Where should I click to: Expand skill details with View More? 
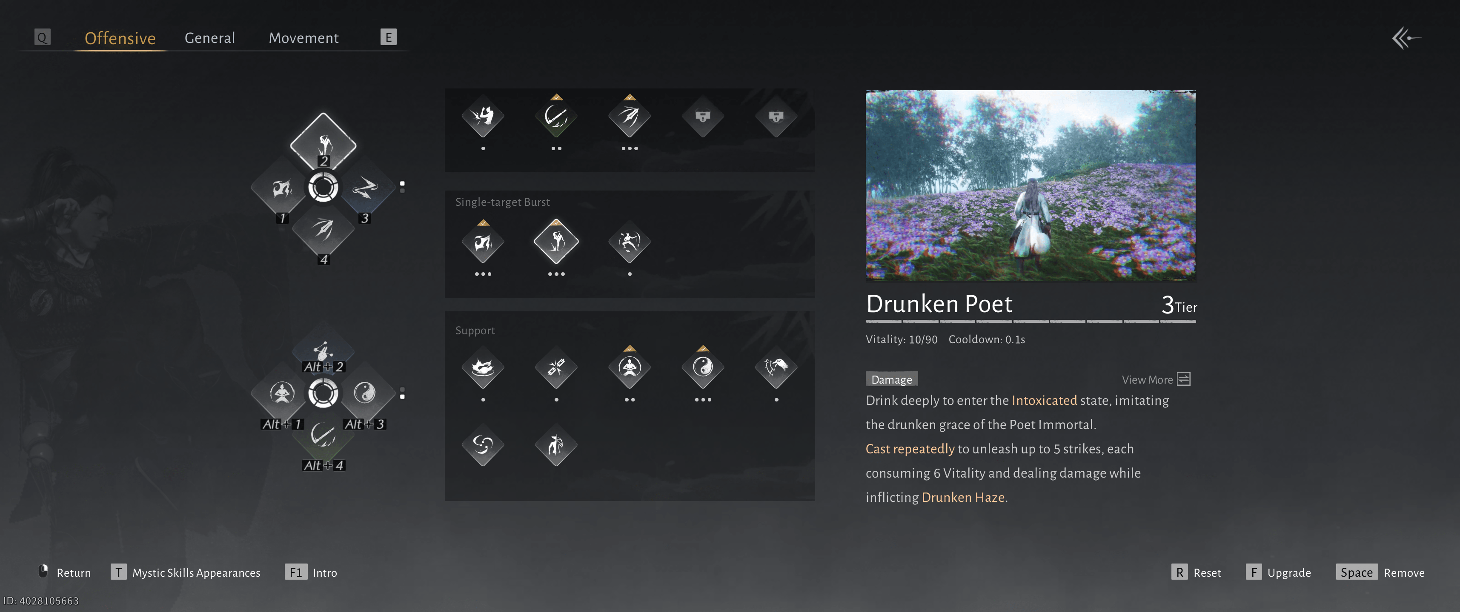click(x=1156, y=379)
